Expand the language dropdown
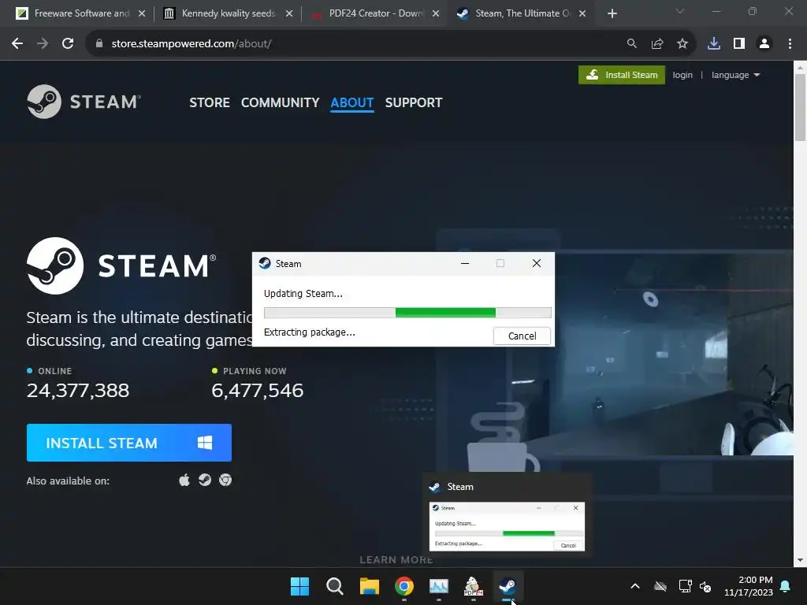The image size is (807, 605). click(735, 75)
